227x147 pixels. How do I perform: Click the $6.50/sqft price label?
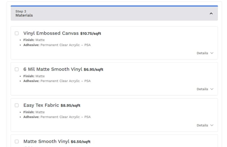[81, 142]
